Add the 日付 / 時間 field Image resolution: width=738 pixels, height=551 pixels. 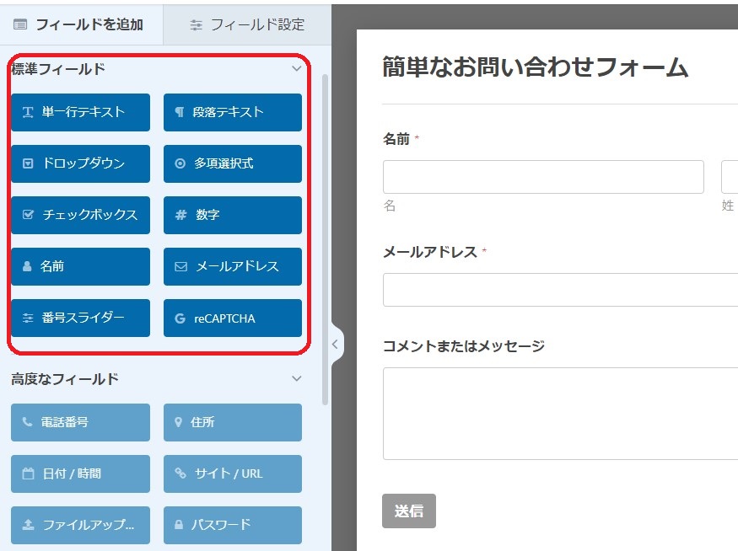[x=81, y=473]
